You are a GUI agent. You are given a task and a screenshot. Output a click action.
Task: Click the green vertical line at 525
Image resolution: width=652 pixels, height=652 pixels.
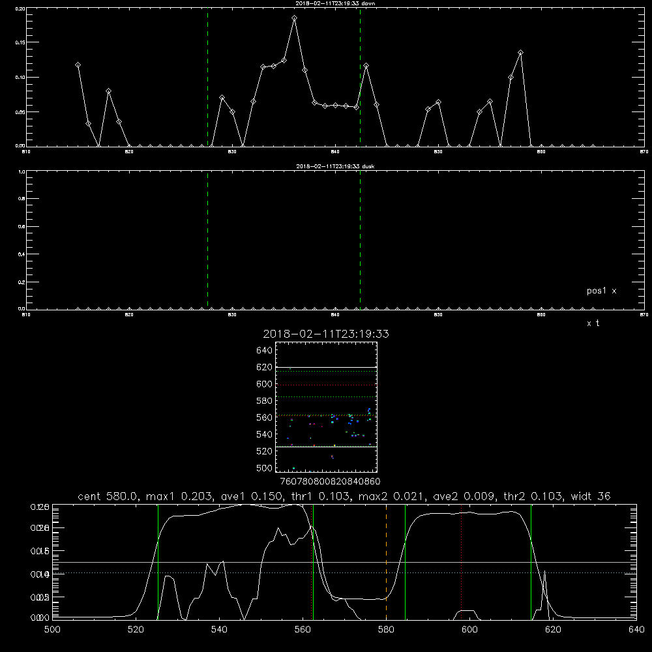pyautogui.click(x=158, y=562)
